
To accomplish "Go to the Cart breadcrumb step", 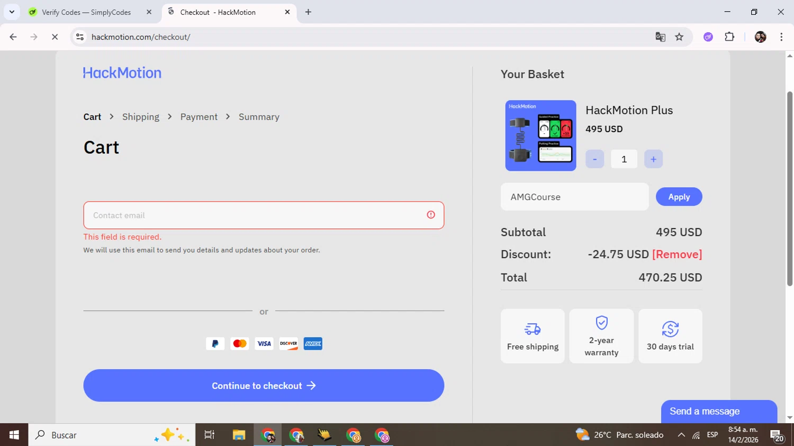I will 92,117.
